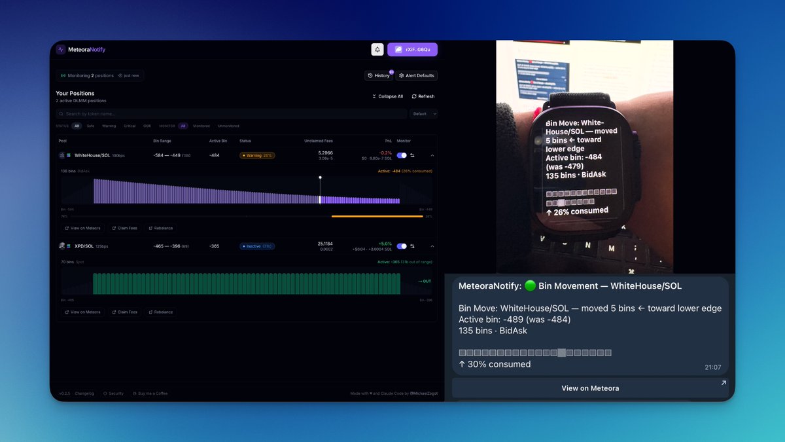Click the WhiteHouse/SOL token pair icon
This screenshot has width=785, height=442.
point(65,155)
